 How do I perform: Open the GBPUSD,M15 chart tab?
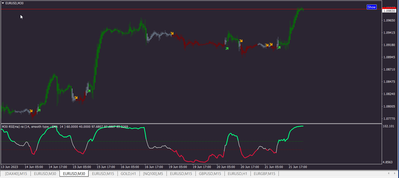[x=210, y=173]
